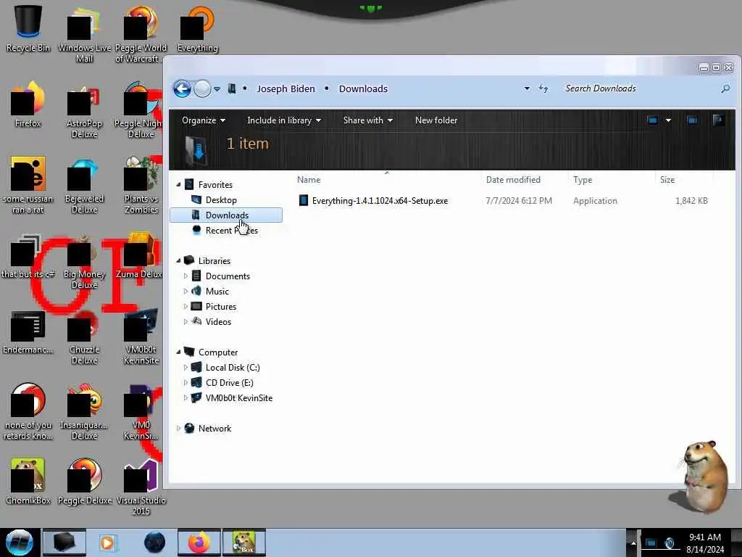Select CD Drive (E:) in navigation pane
The height and width of the screenshot is (557, 742).
[229, 383]
